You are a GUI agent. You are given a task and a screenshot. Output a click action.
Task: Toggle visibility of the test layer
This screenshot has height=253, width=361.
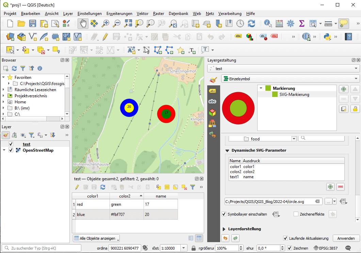(x=11, y=144)
